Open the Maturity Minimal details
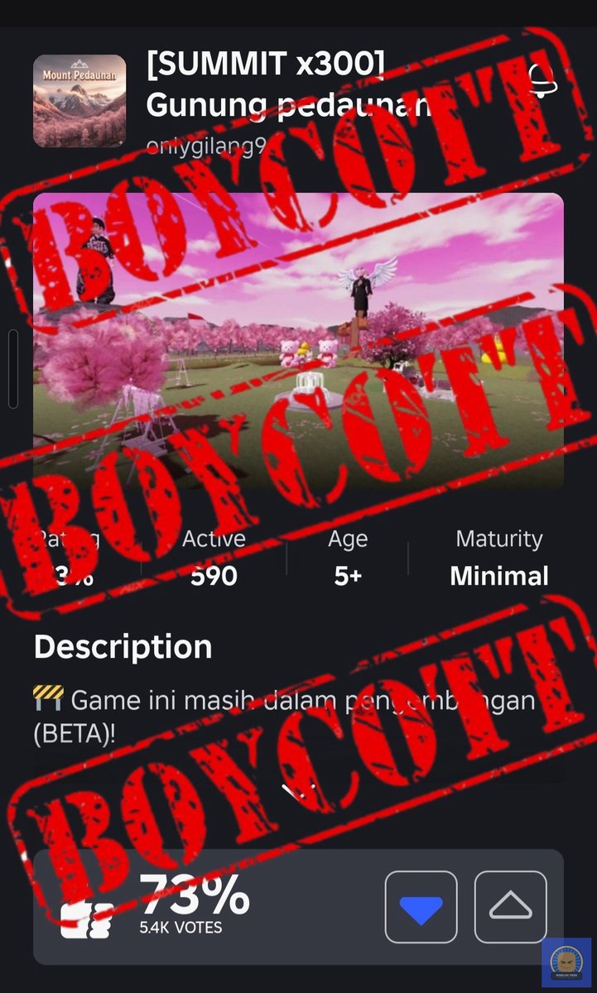The width and height of the screenshot is (597, 993). coord(499,559)
